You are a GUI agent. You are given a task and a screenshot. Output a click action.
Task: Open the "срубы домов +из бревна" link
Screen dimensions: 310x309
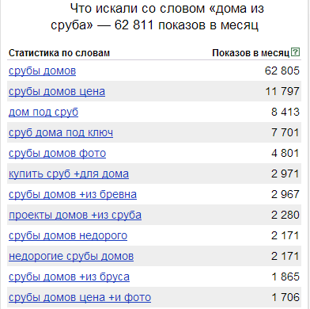pos(73,195)
